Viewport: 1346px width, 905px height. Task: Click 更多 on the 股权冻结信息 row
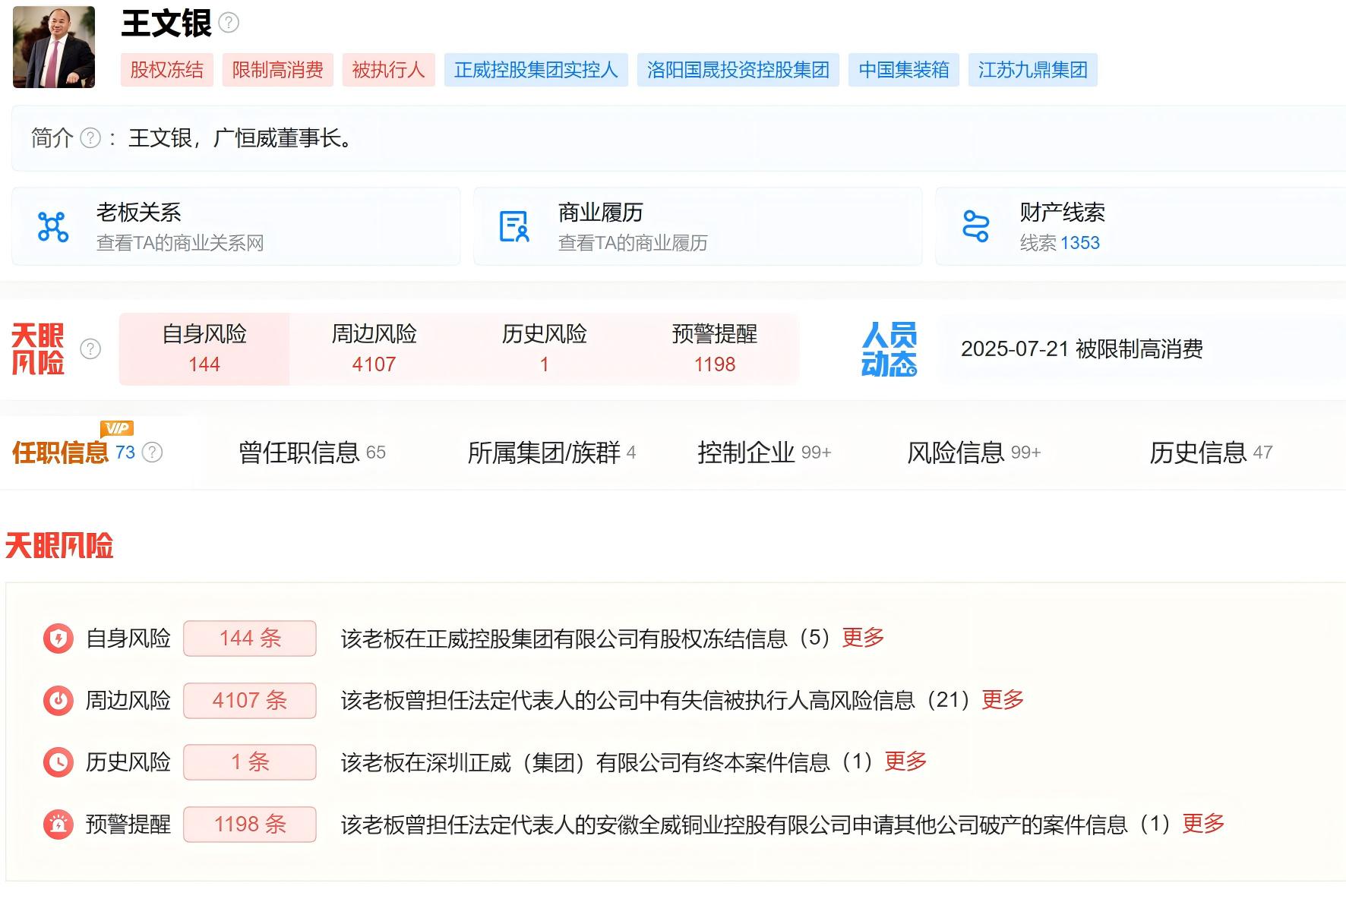tap(864, 638)
